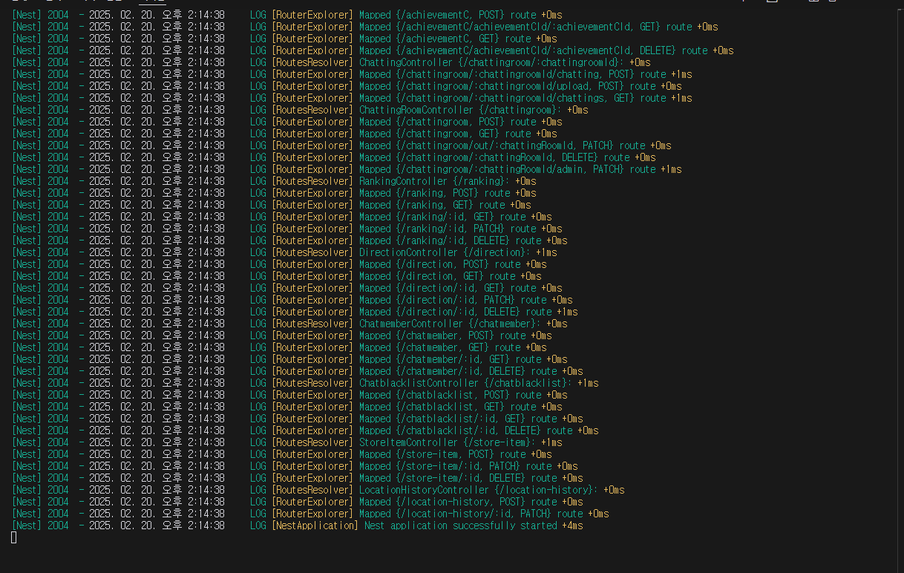
Task: Click the "{/store-item/:id, PATCH}" route text
Action: tap(458, 466)
